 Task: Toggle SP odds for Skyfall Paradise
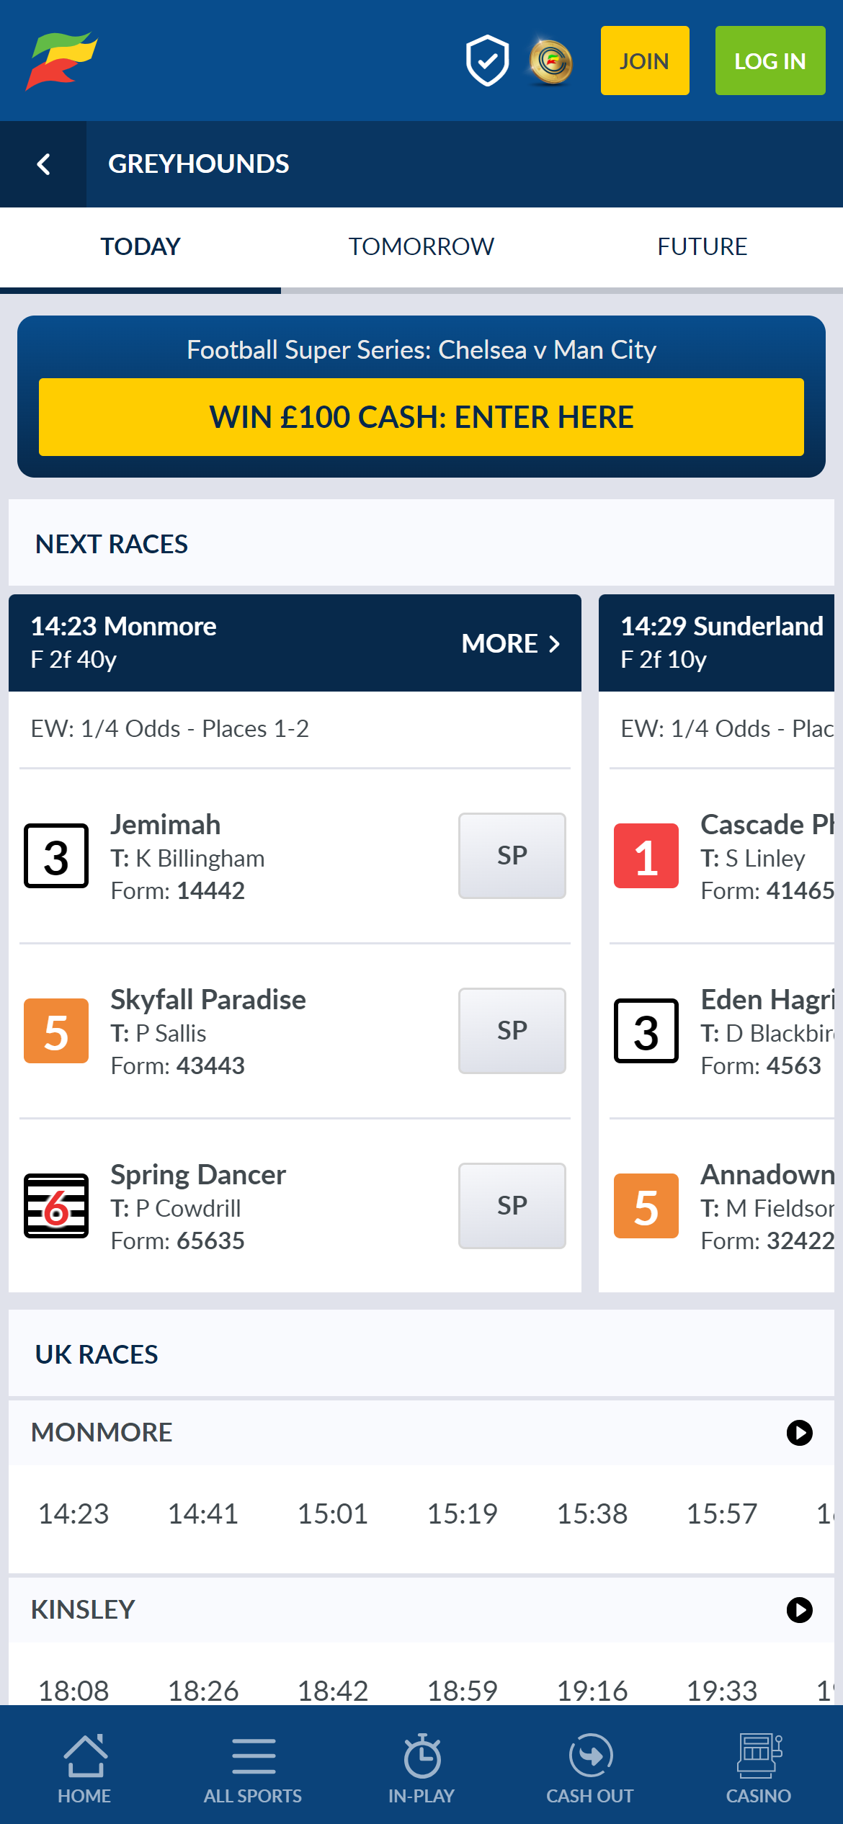[x=512, y=1031]
